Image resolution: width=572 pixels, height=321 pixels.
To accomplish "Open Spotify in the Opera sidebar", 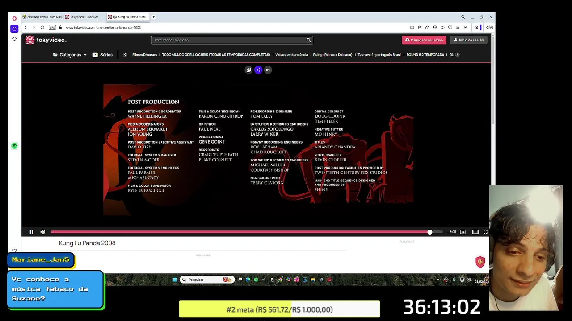I will click(x=14, y=146).
